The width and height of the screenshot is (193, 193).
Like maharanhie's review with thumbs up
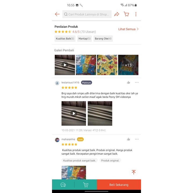128,139
